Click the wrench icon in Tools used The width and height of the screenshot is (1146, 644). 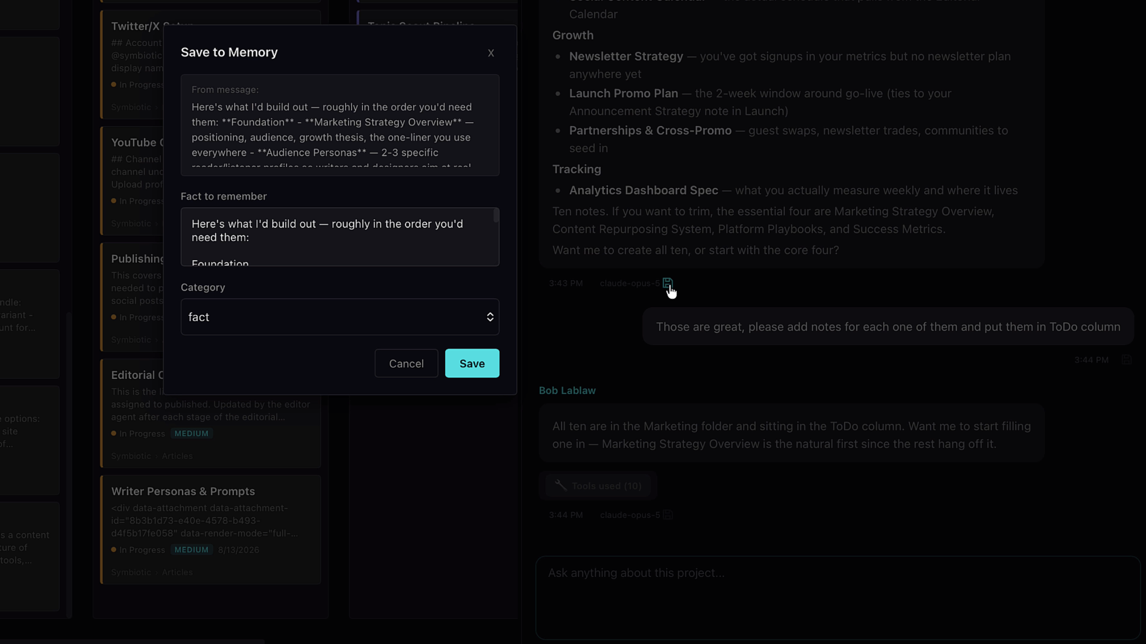point(561,485)
